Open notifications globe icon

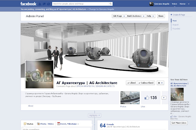click(48, 4)
